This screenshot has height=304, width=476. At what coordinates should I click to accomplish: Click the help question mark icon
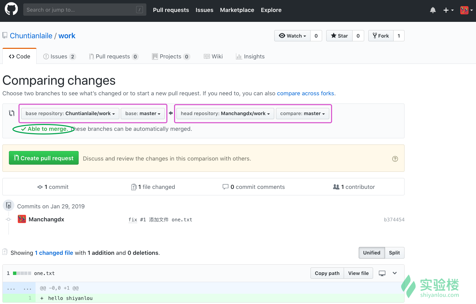pyautogui.click(x=395, y=159)
